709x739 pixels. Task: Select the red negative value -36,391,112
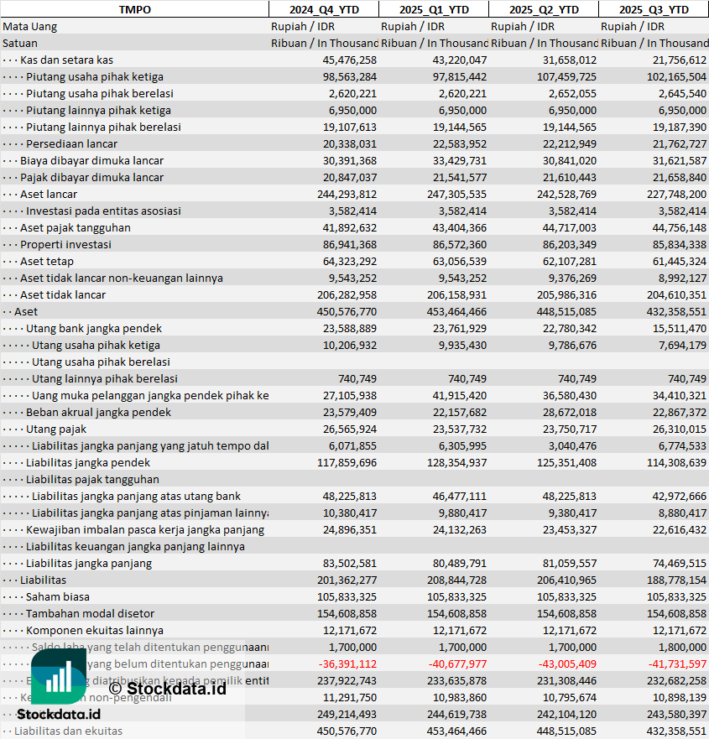[347, 664]
